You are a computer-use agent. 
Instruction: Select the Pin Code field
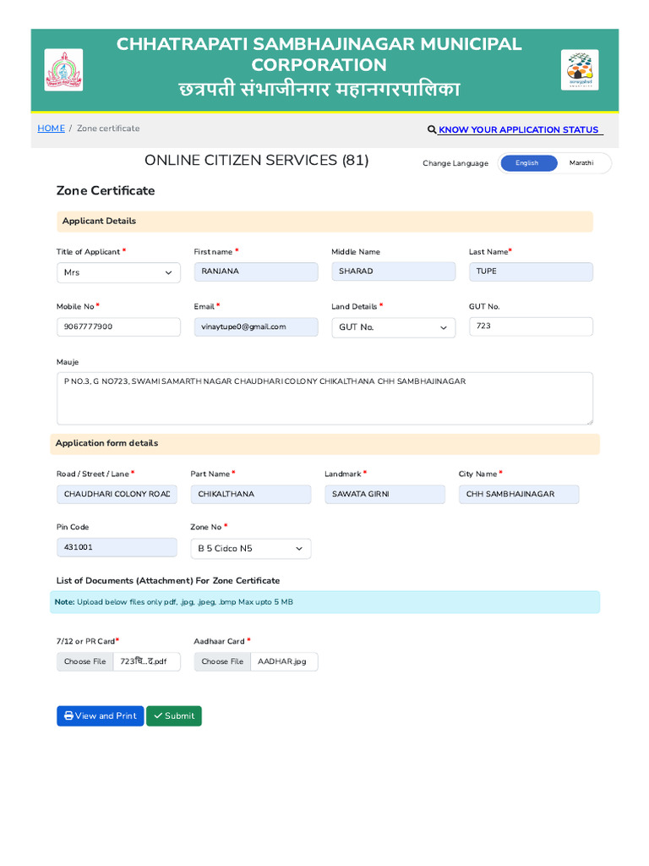117,547
